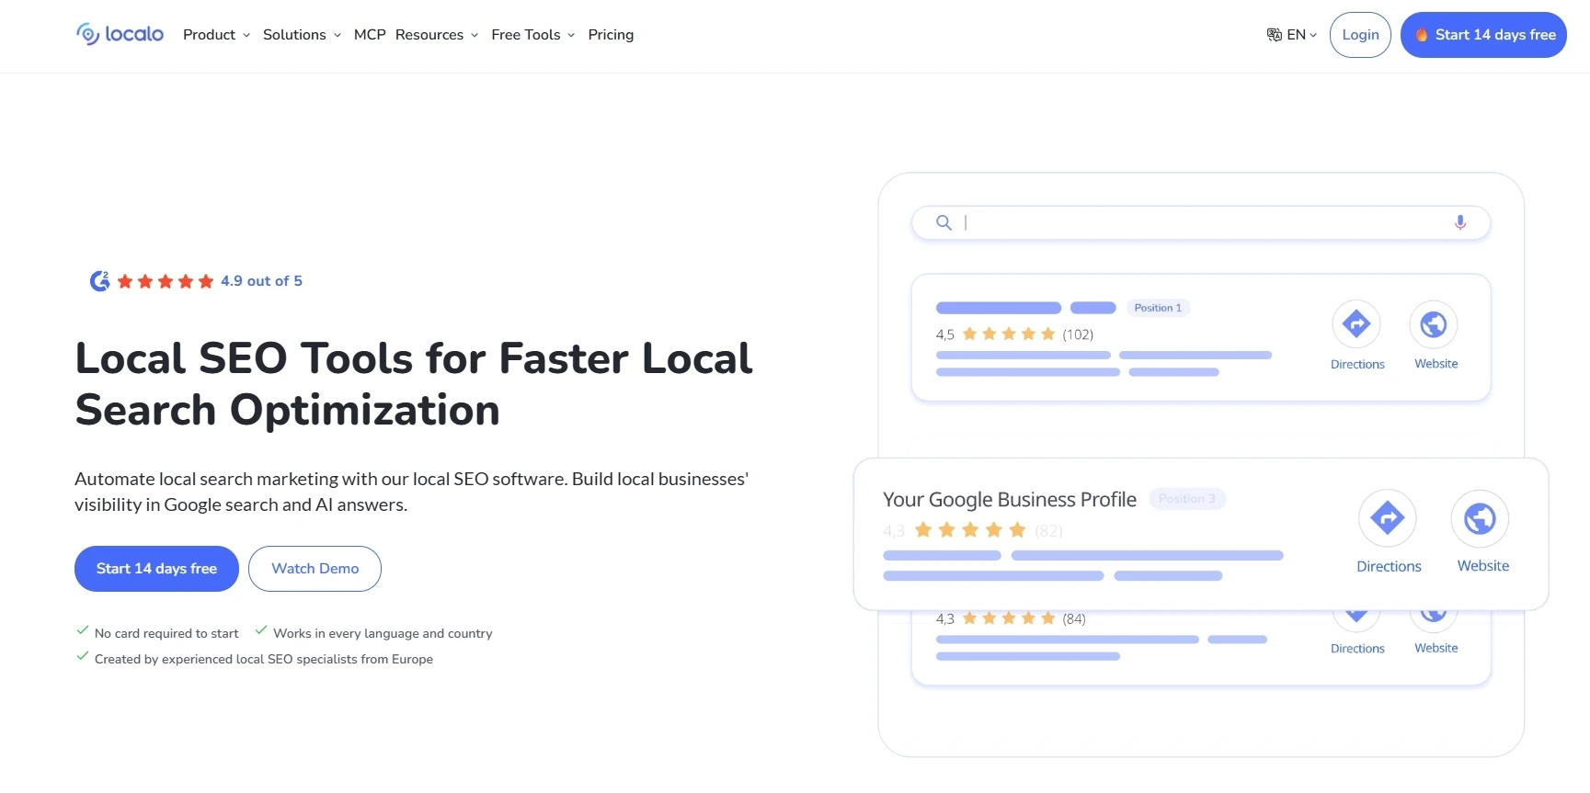Click Your Google Business Profile title
The height and width of the screenshot is (793, 1590).
[1010, 500]
